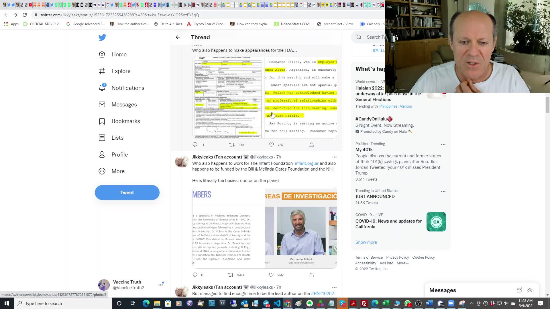
Task: Share the tweet with 997 likes
Action: 311,275
